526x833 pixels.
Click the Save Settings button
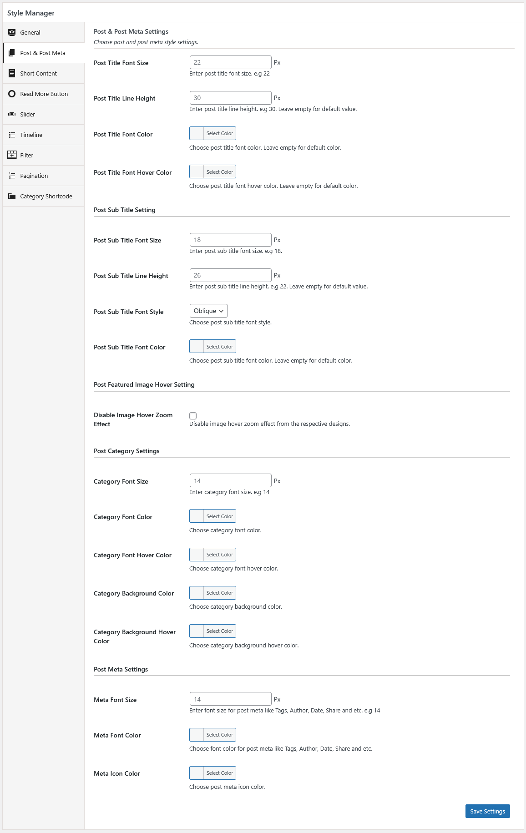point(487,811)
